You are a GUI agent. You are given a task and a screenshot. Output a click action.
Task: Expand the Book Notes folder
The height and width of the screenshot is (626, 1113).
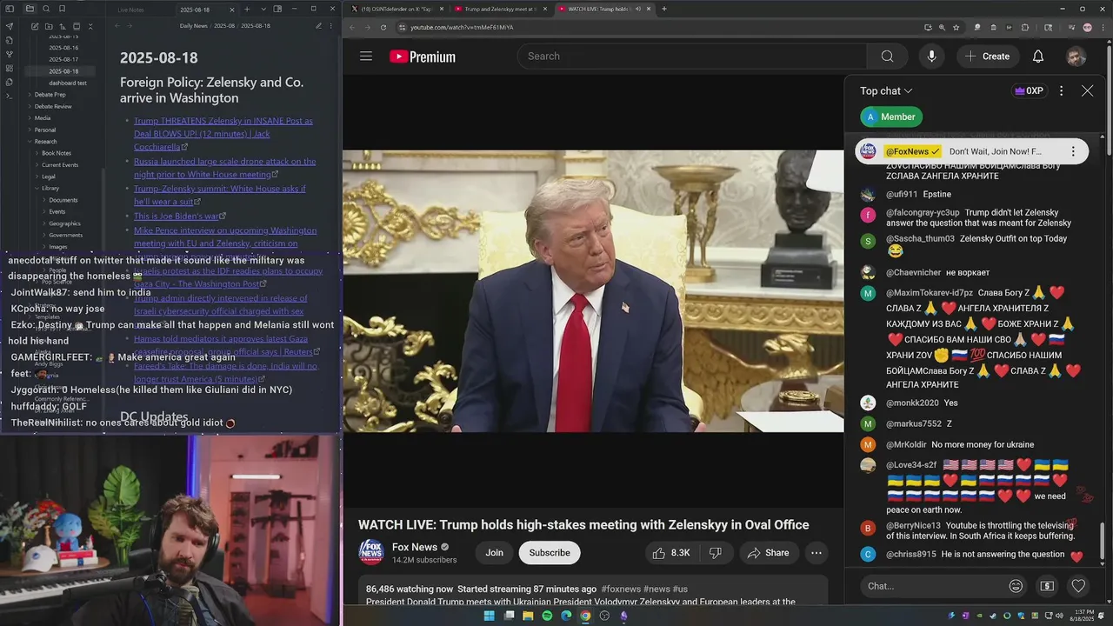click(57, 153)
